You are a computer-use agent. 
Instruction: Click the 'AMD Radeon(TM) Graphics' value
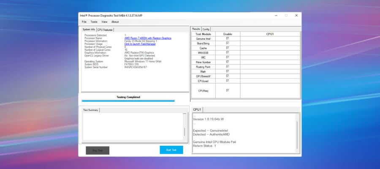tap(139, 53)
